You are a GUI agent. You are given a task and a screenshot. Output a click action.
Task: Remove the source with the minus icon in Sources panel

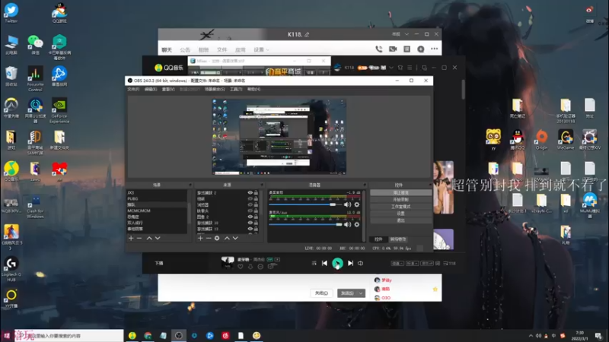(x=209, y=238)
